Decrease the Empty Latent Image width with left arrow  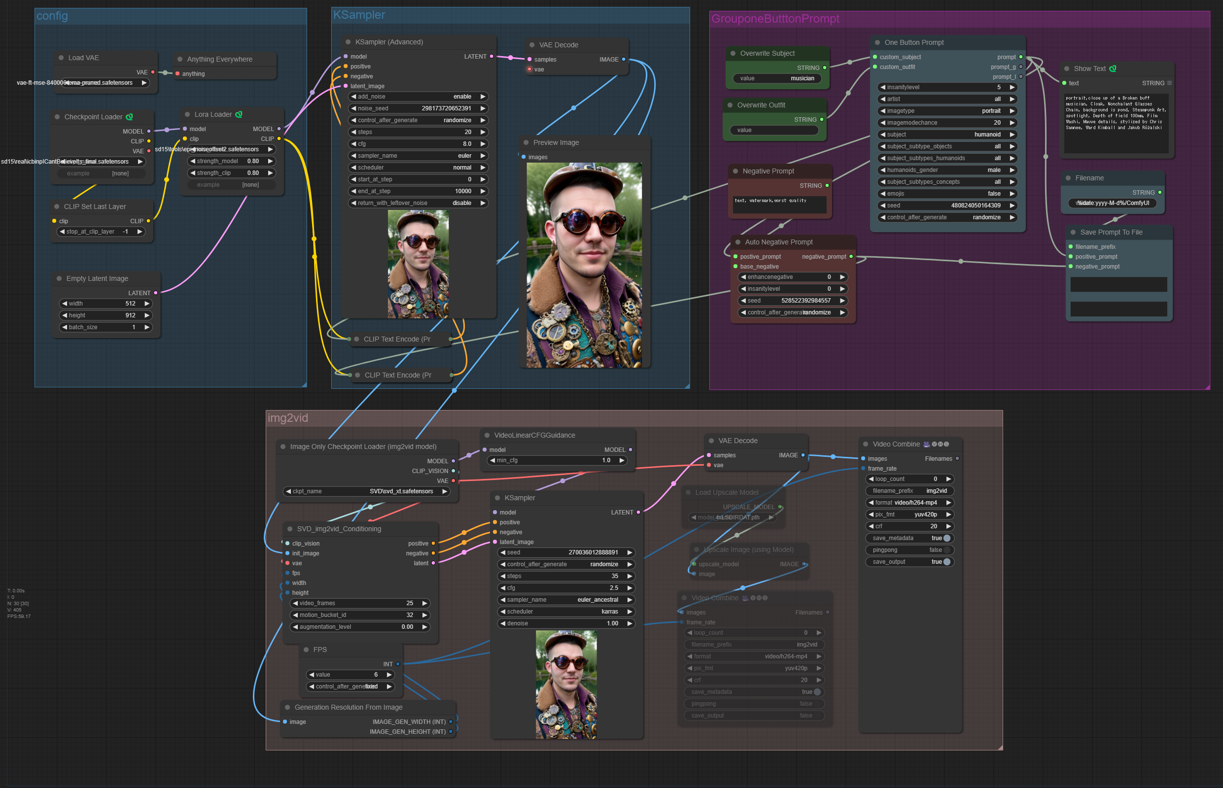pos(65,304)
